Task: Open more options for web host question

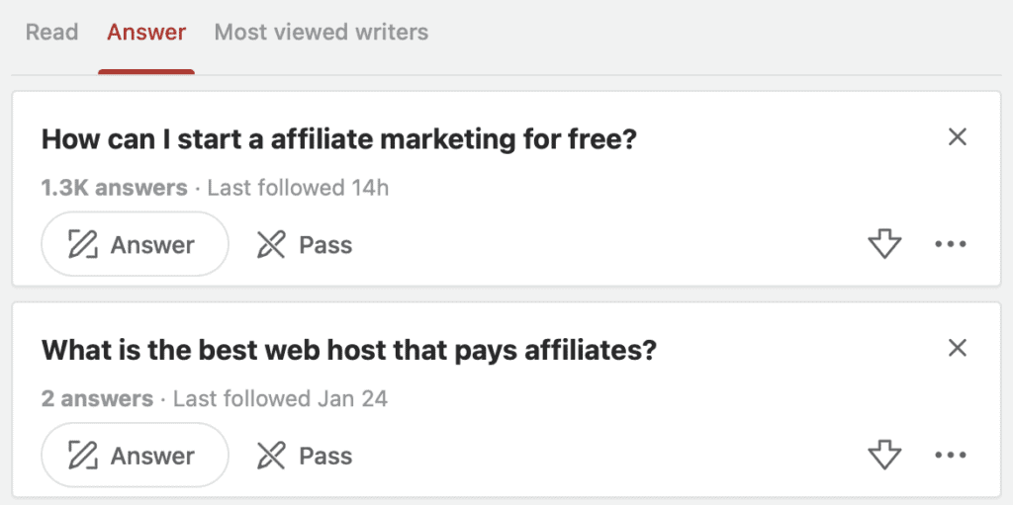Action: pos(950,456)
